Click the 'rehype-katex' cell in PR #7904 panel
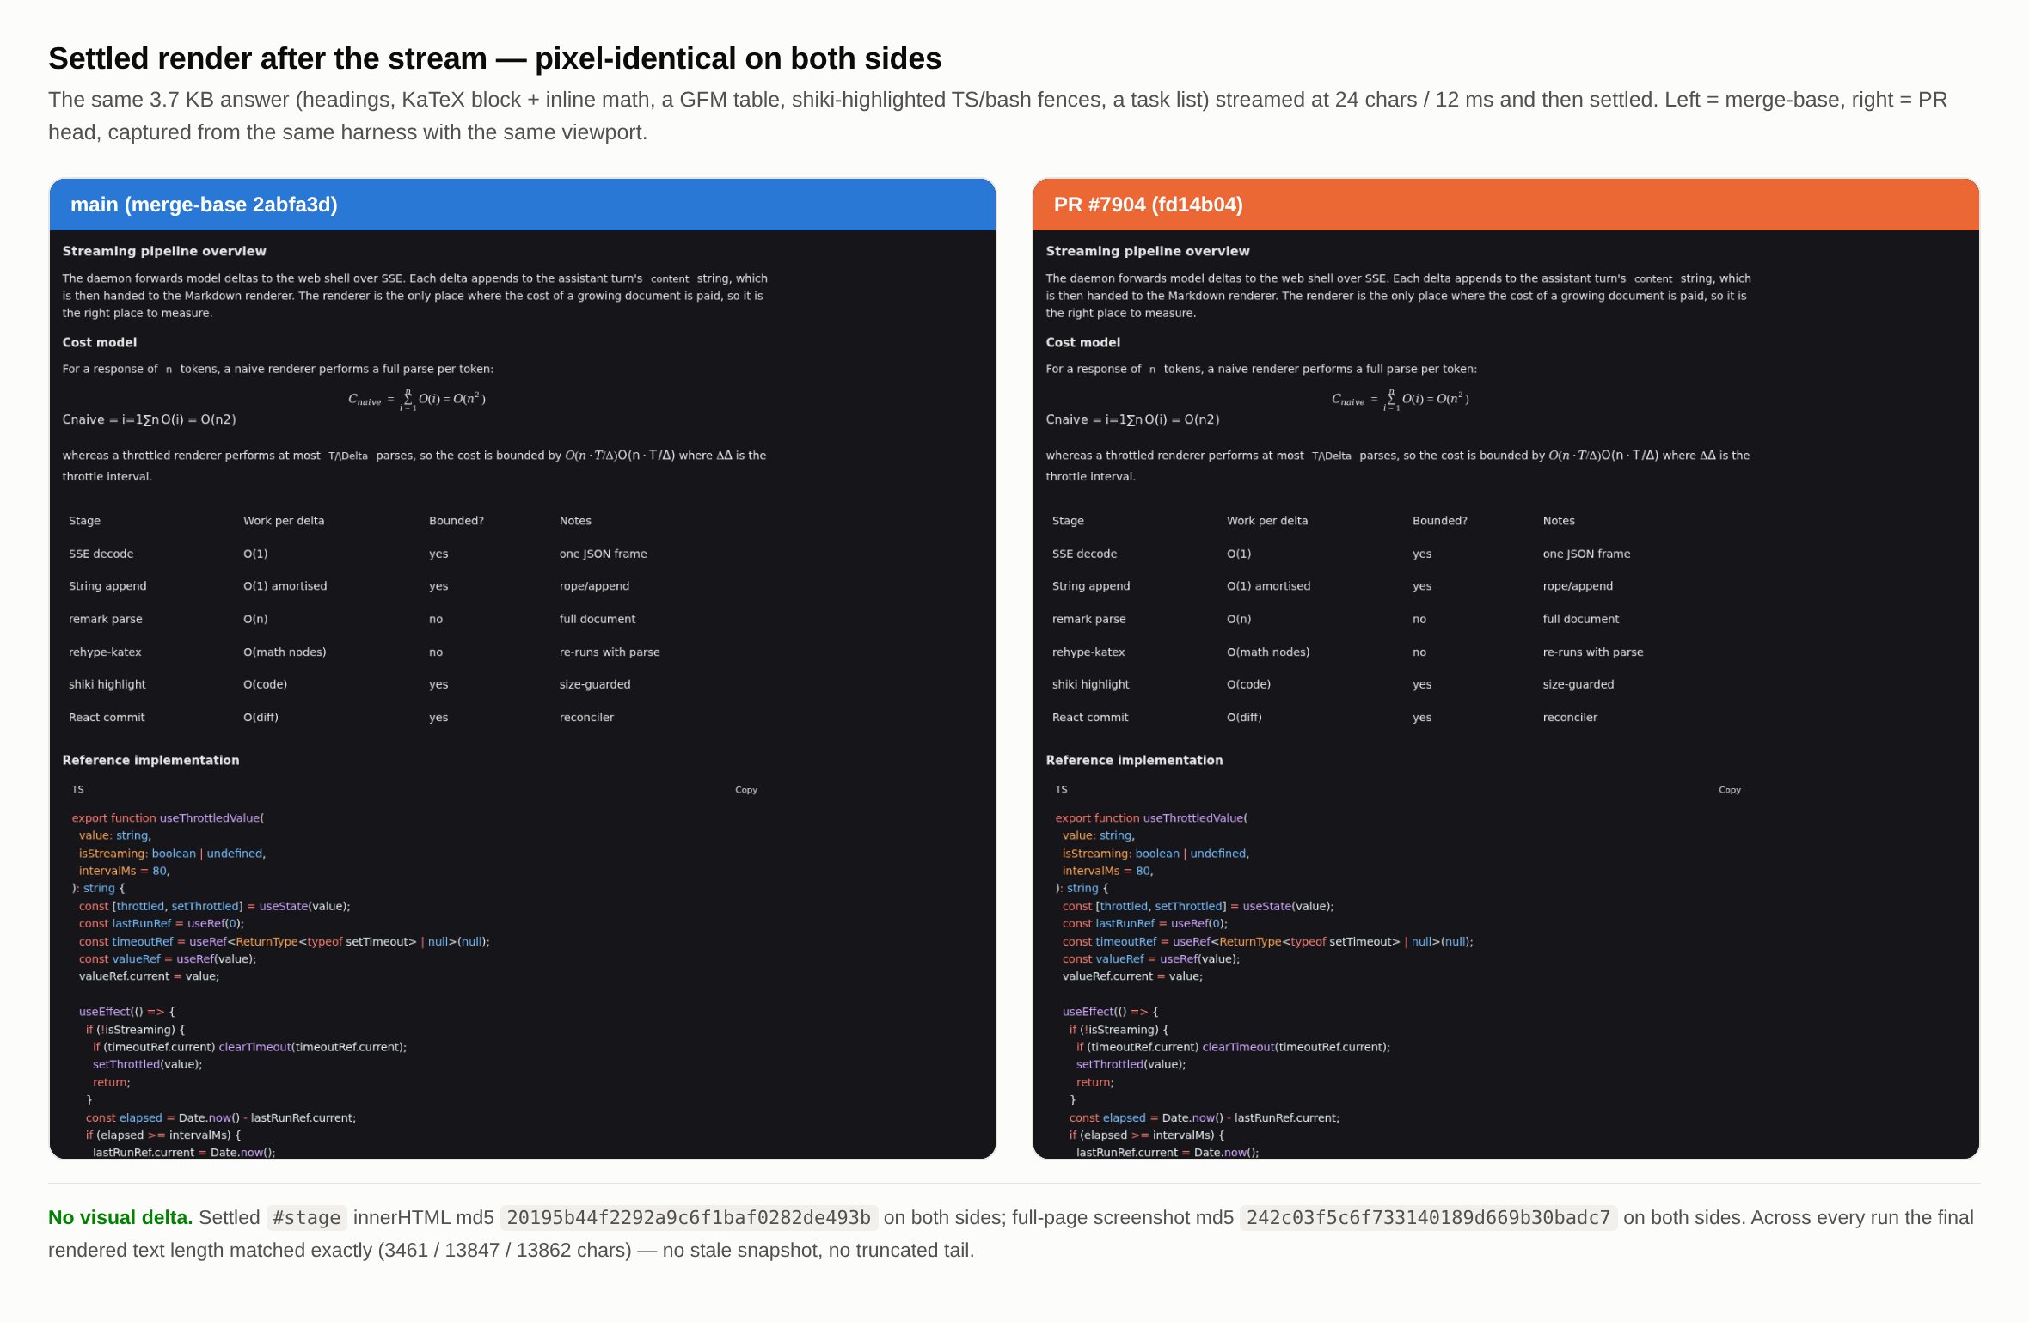2029x1322 pixels. 1088,652
